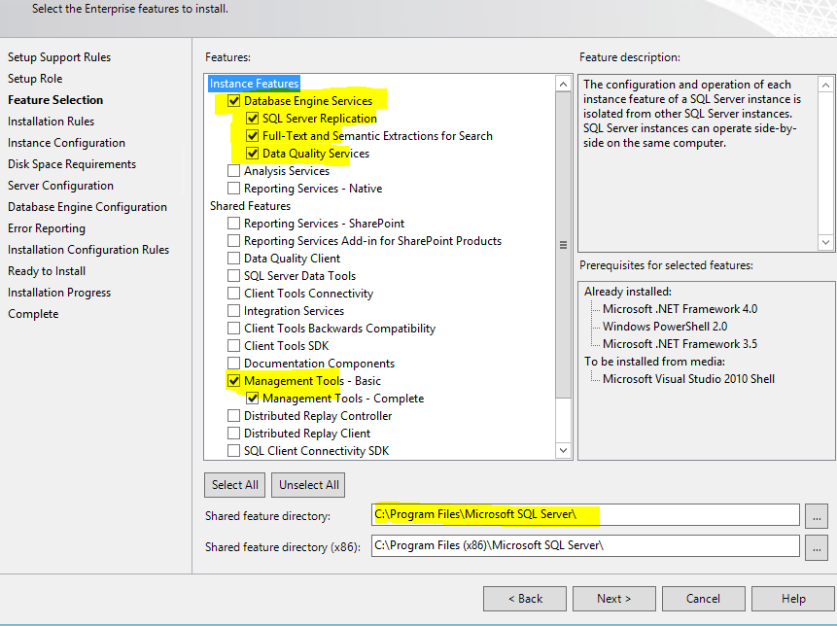Browse for shared feature directory
Image resolution: width=837 pixels, height=626 pixels.
click(x=817, y=516)
